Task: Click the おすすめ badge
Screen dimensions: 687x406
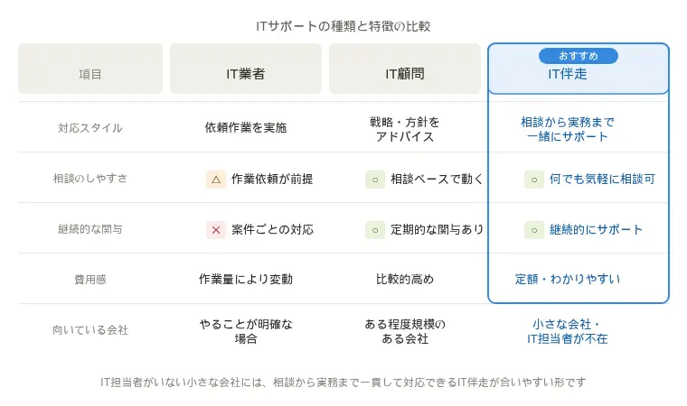Action: click(x=579, y=56)
